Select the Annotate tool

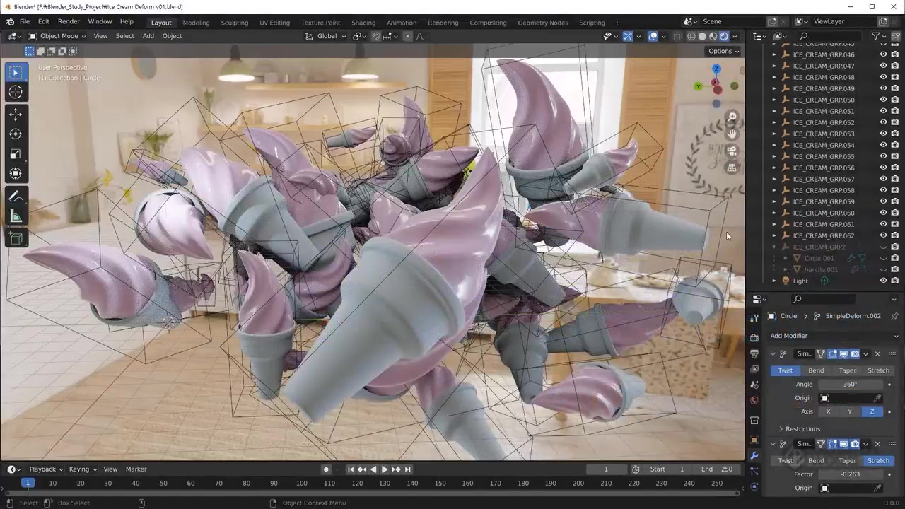point(16,197)
